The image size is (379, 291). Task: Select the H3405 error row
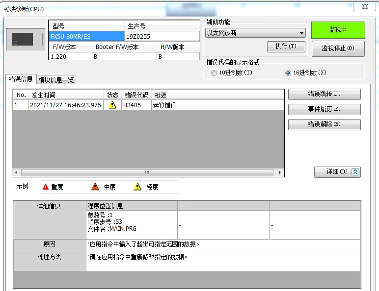pyautogui.click(x=147, y=105)
